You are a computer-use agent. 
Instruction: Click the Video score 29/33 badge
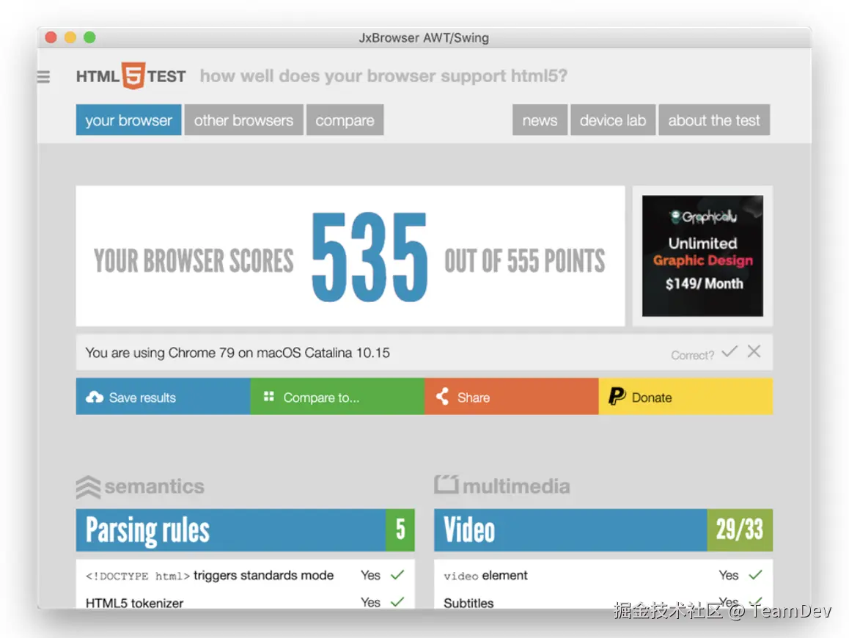pos(740,529)
